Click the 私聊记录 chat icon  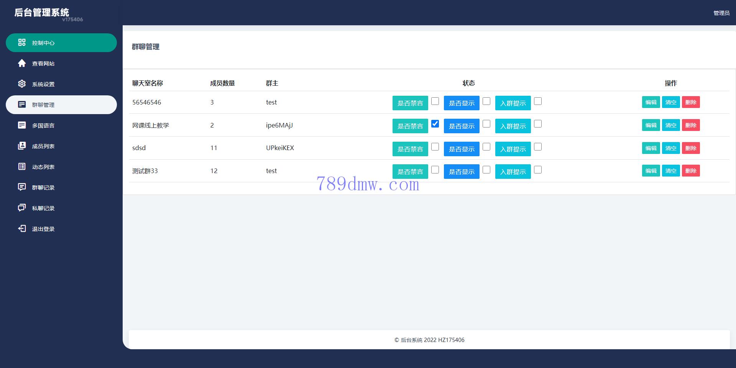click(x=22, y=208)
